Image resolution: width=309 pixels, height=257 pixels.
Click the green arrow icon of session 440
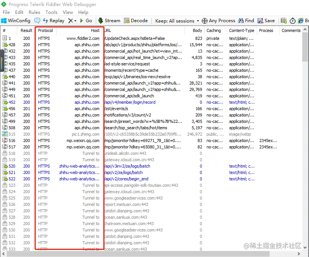5,77
